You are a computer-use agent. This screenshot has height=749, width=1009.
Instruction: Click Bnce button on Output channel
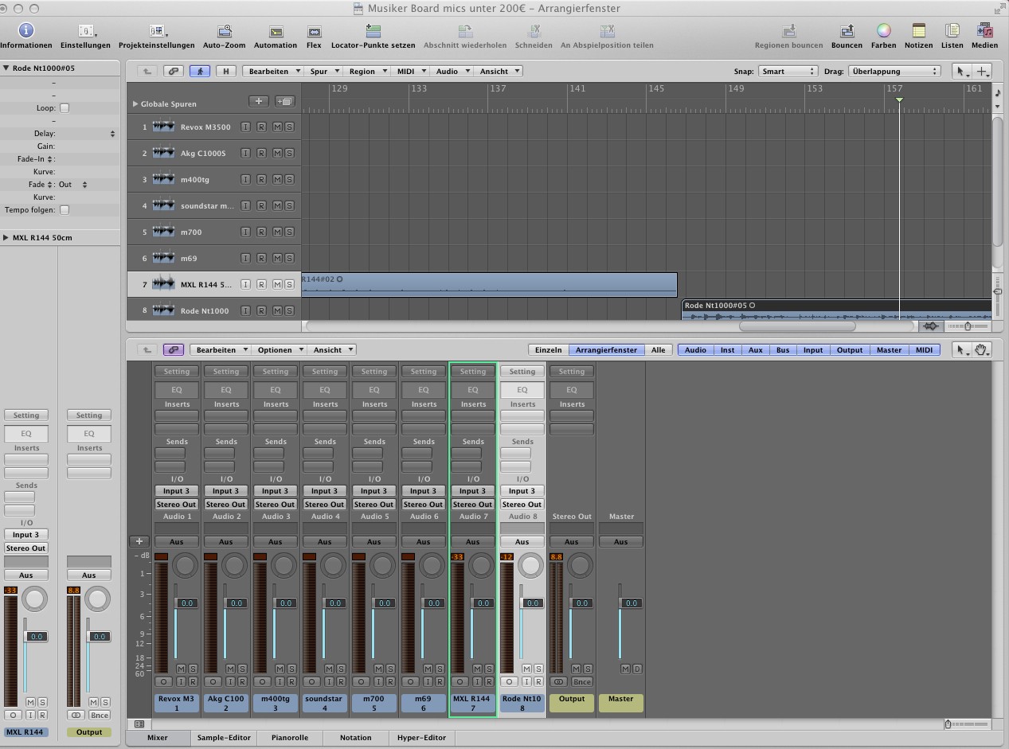coord(582,681)
